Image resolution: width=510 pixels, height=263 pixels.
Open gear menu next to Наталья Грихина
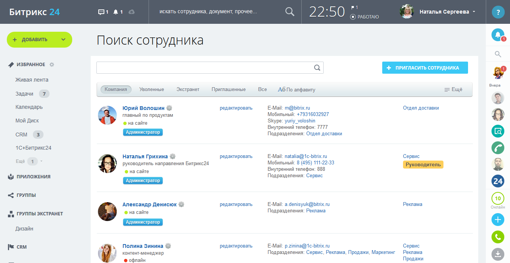(x=172, y=156)
